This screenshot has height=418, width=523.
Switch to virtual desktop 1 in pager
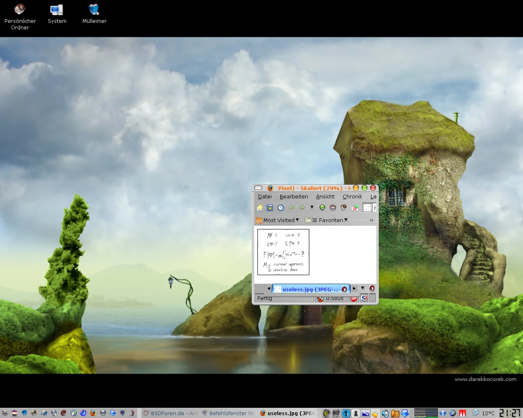click(x=346, y=414)
